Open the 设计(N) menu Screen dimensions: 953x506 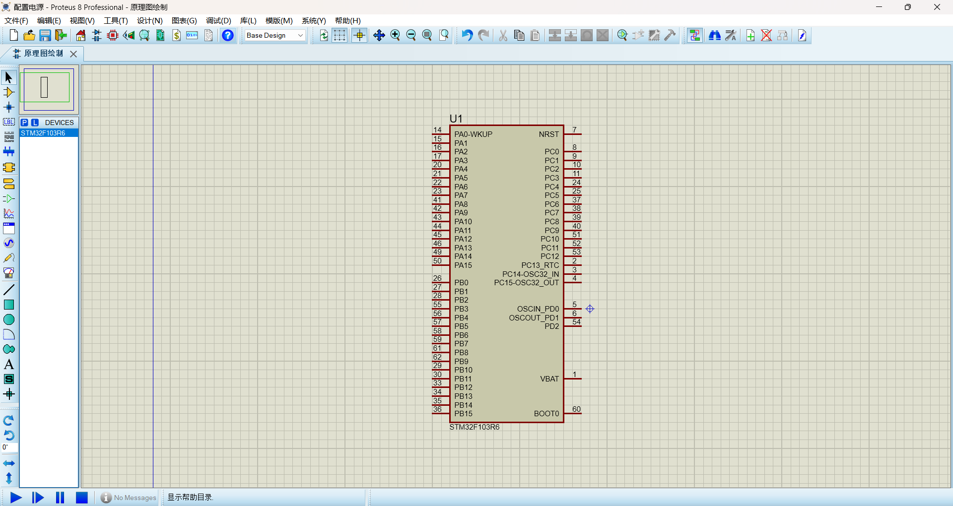pos(150,20)
